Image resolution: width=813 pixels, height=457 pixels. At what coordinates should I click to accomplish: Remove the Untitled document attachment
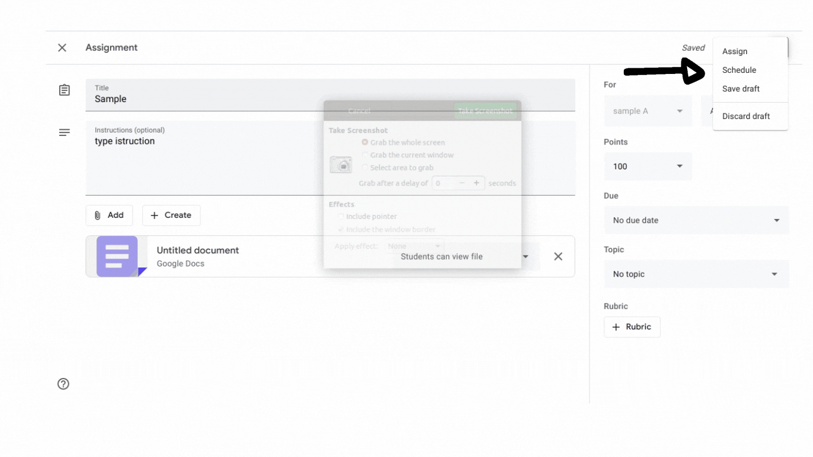[558, 257]
